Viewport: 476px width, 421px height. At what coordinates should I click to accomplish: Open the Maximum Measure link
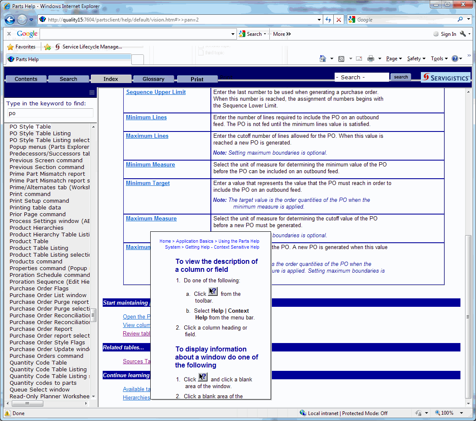151,219
